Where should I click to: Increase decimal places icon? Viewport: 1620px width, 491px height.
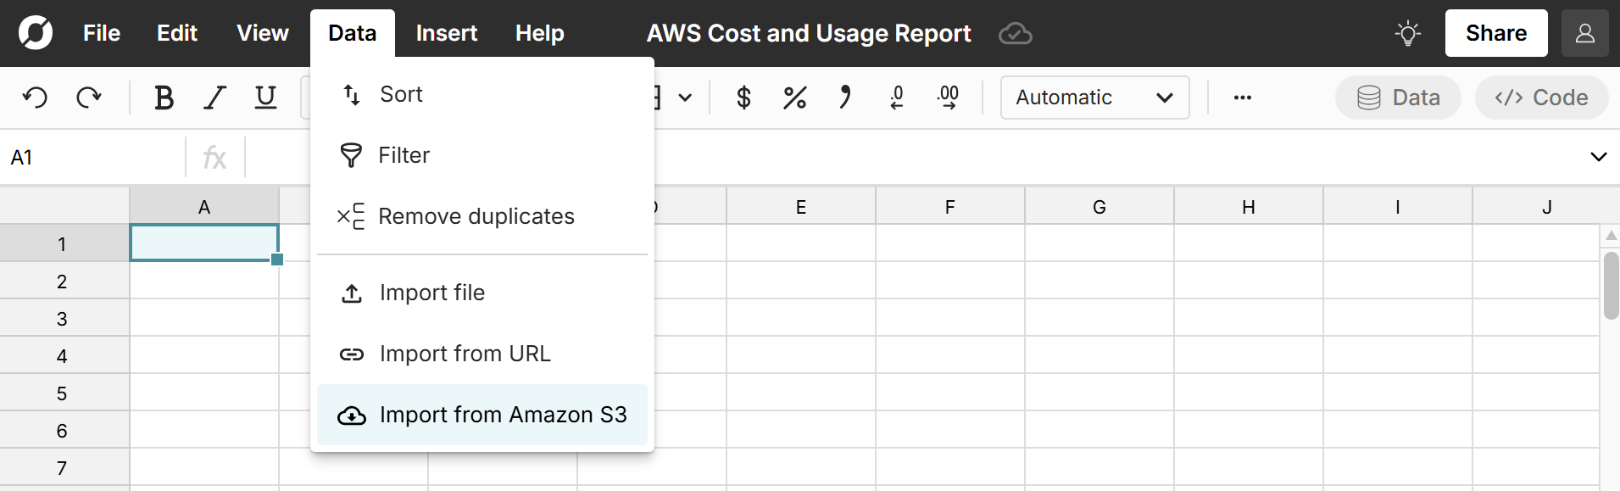pos(948,98)
